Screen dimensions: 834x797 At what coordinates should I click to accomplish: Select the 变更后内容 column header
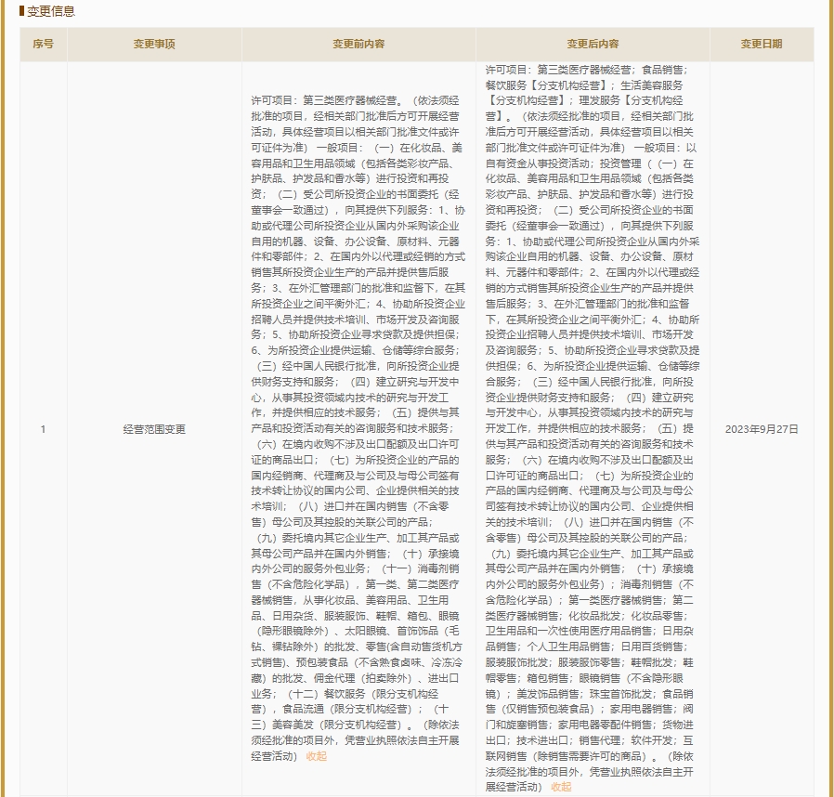tap(593, 44)
